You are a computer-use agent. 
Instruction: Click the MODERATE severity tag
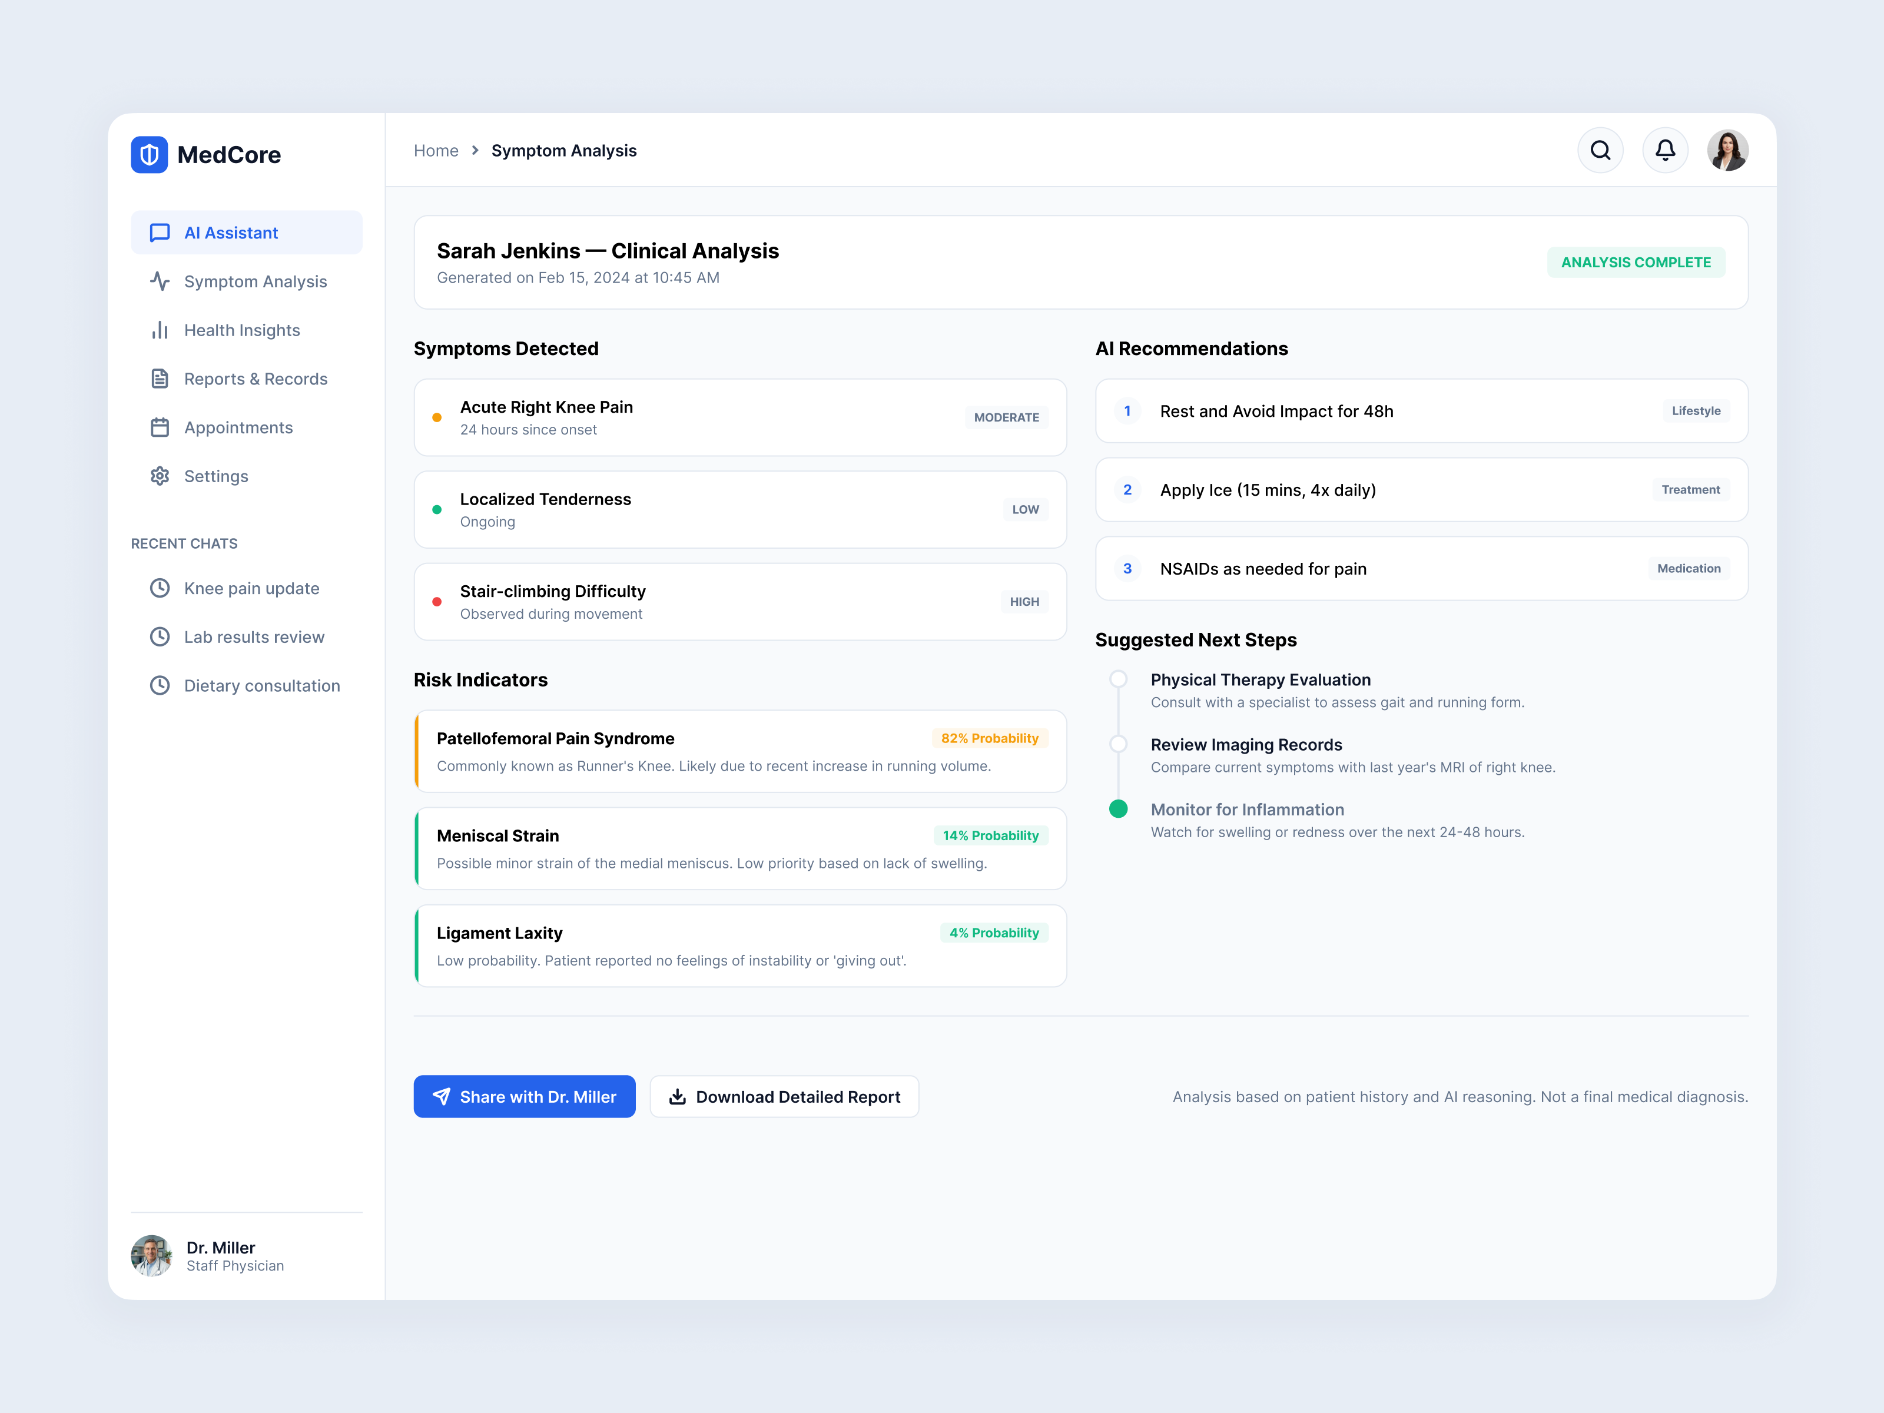point(1007,417)
